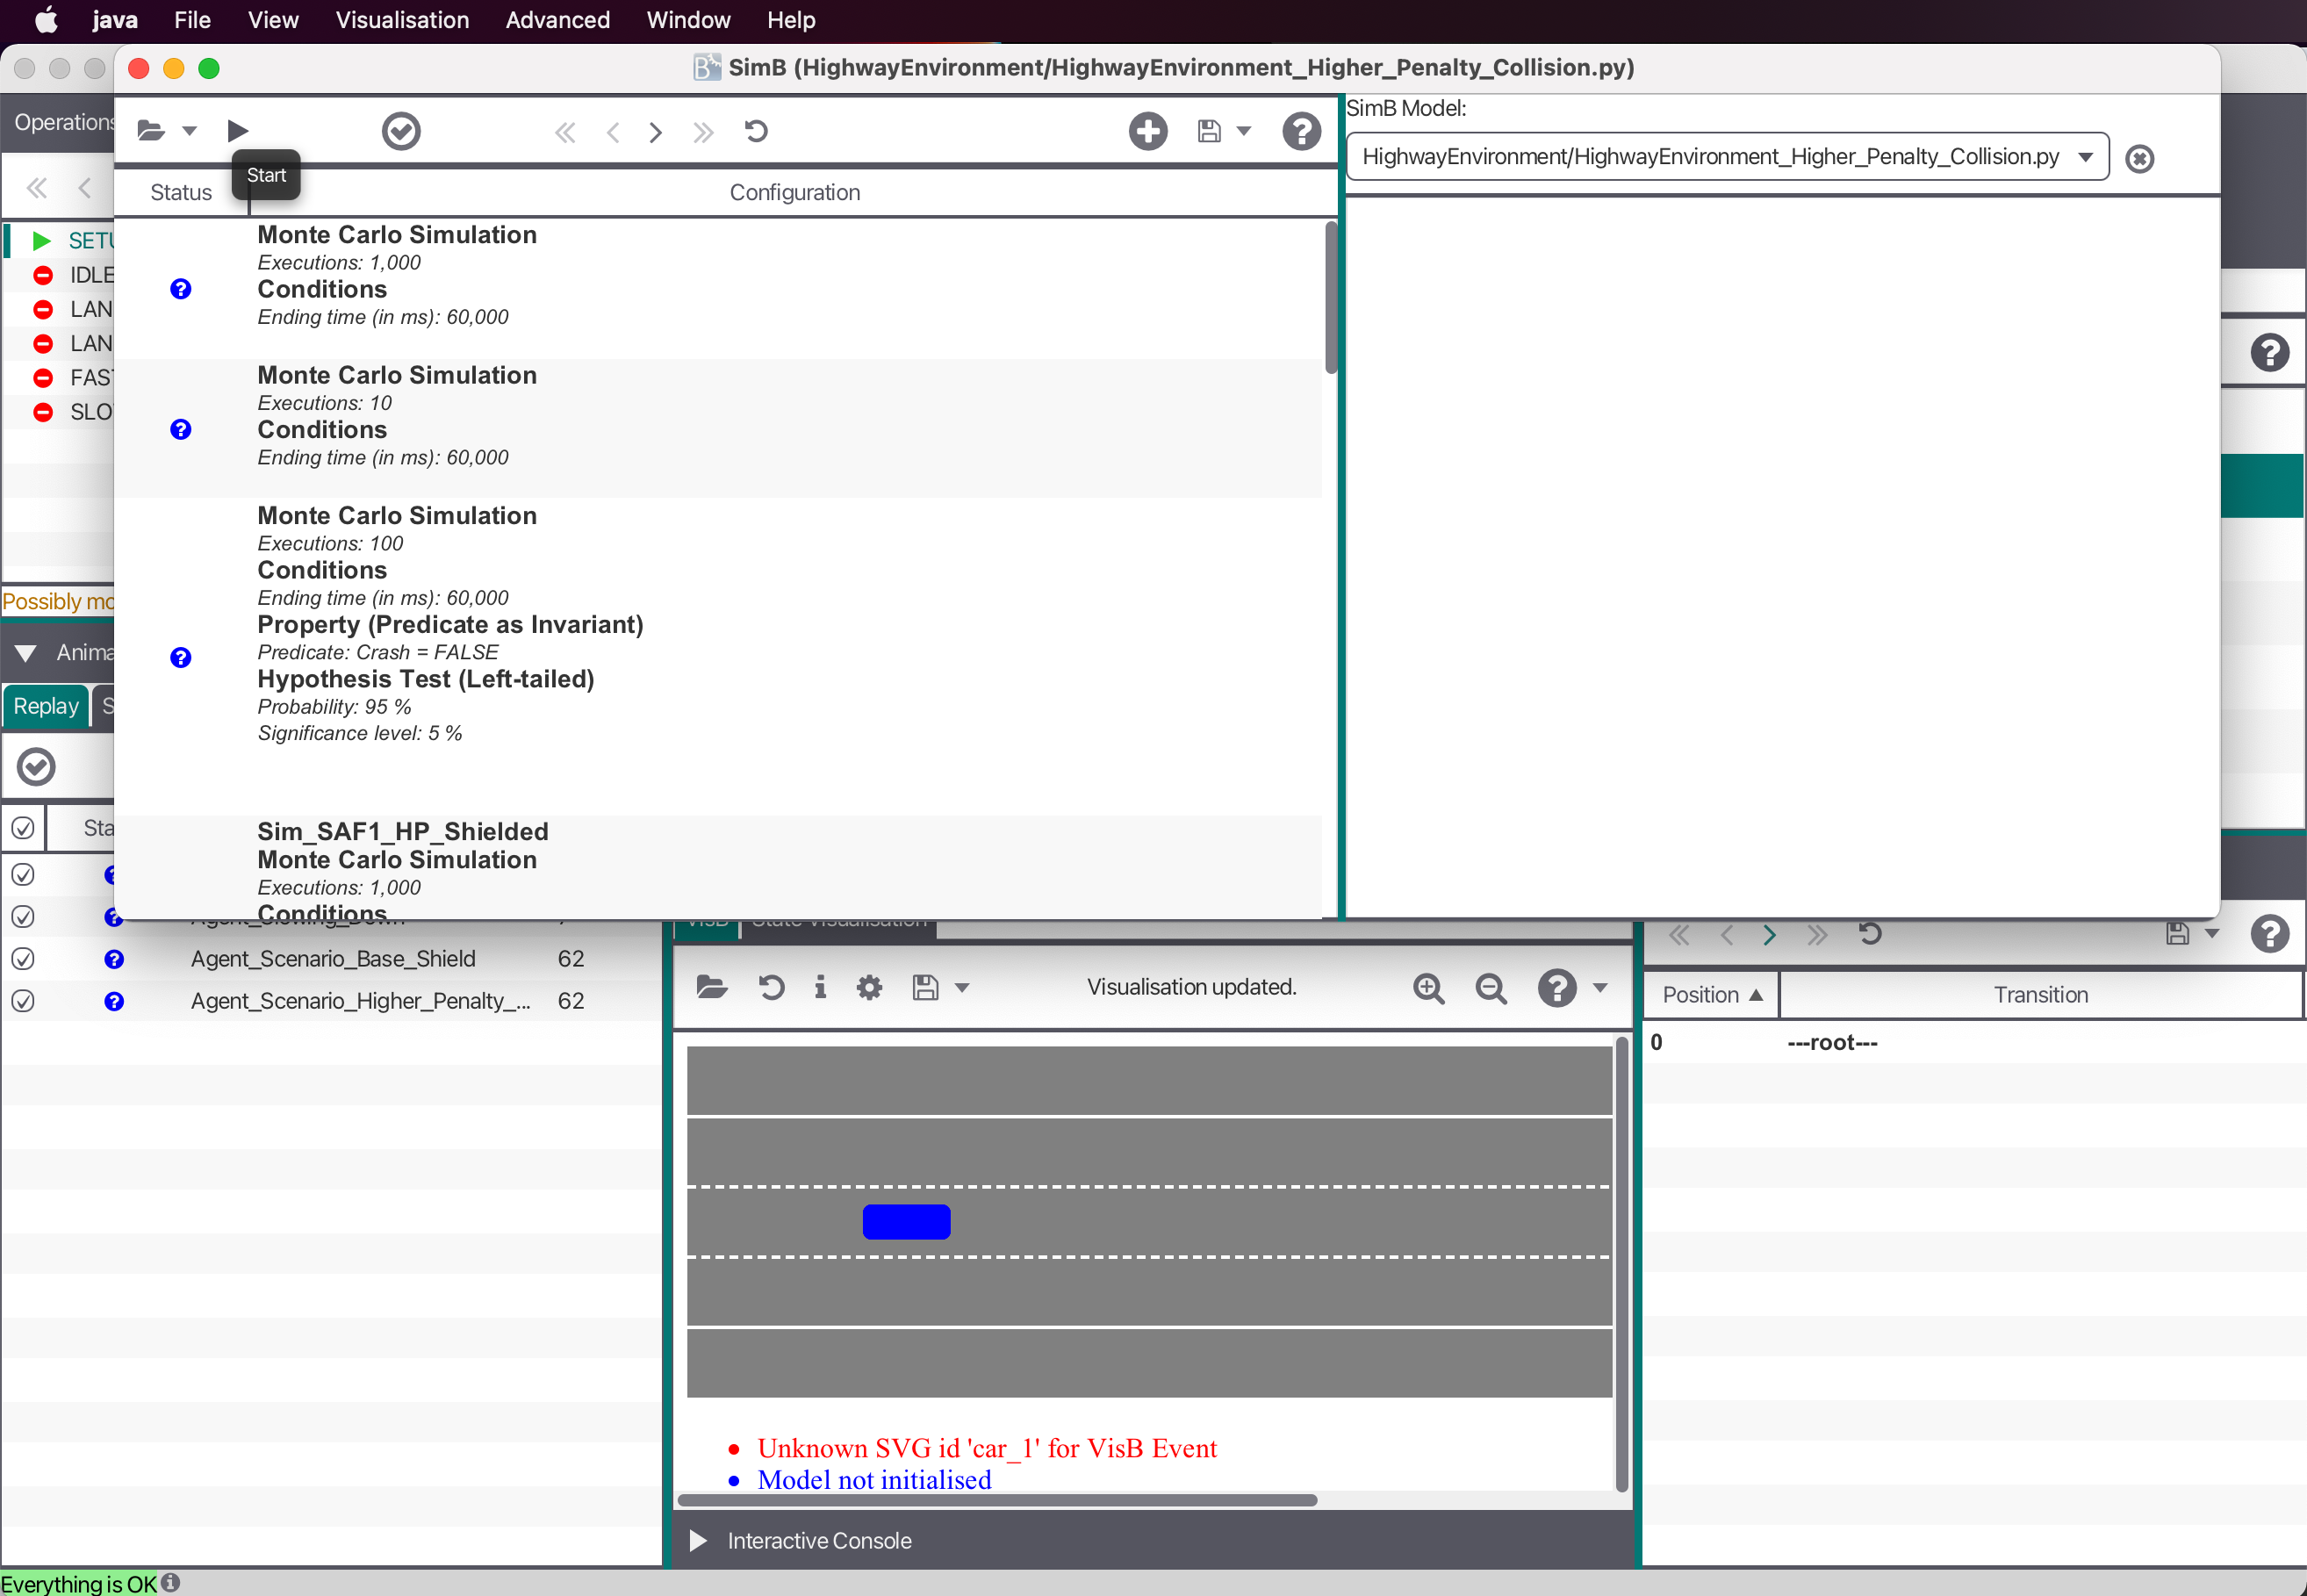Toggle the checkbox directly above the Agent_Scenario_Base_Shield row
This screenshot has height=1596, width=2307.
pos(22,917)
